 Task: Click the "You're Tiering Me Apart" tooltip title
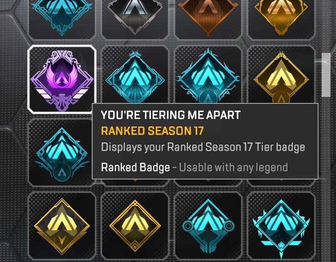tap(171, 115)
